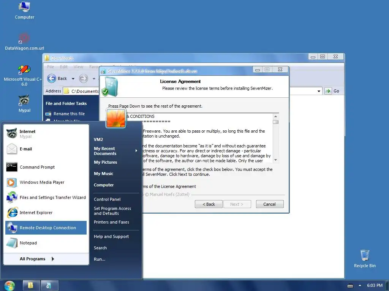Click the SevenMizer title bar icon
This screenshot has width=389, height=291.
103,71
